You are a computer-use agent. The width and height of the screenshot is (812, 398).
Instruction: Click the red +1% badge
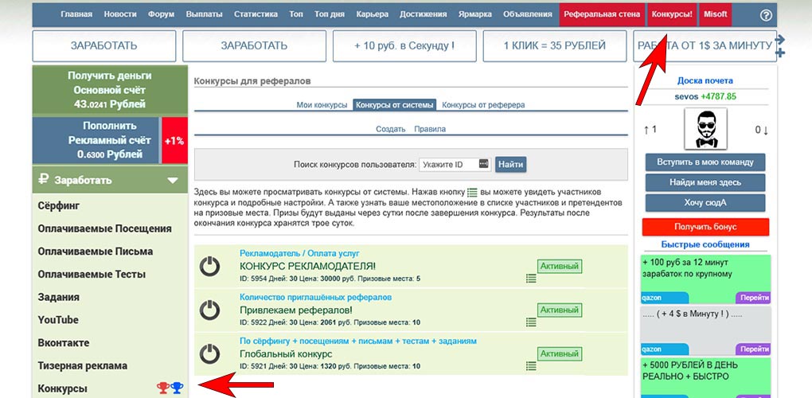click(x=174, y=140)
